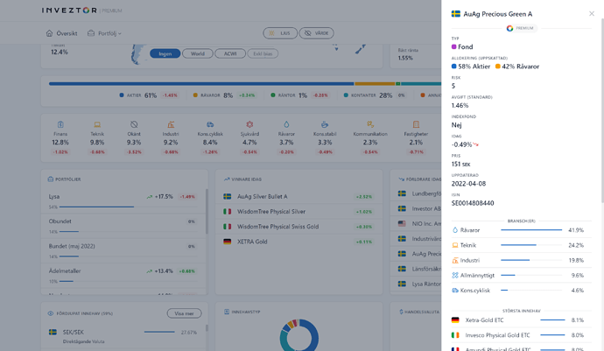Click the Premium badge in side panel
Viewport: 604px width, 351px height.
(522, 28)
